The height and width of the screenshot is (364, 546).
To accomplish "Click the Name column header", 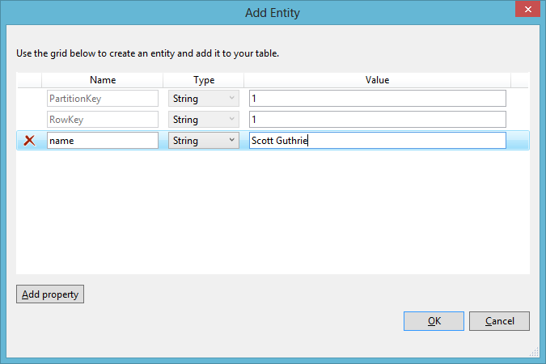I will point(103,80).
